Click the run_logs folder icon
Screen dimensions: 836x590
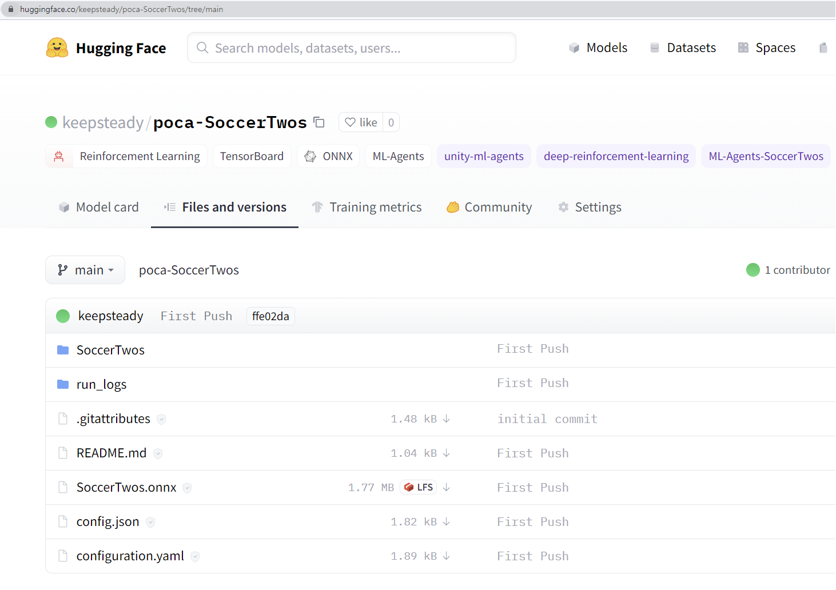63,384
